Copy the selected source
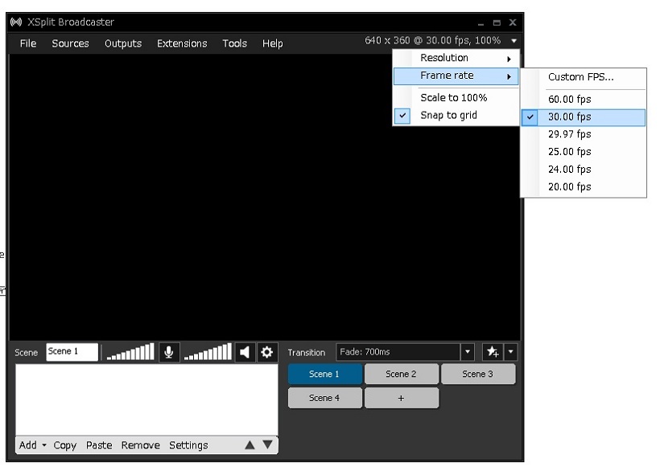The image size is (660, 475). 65,445
